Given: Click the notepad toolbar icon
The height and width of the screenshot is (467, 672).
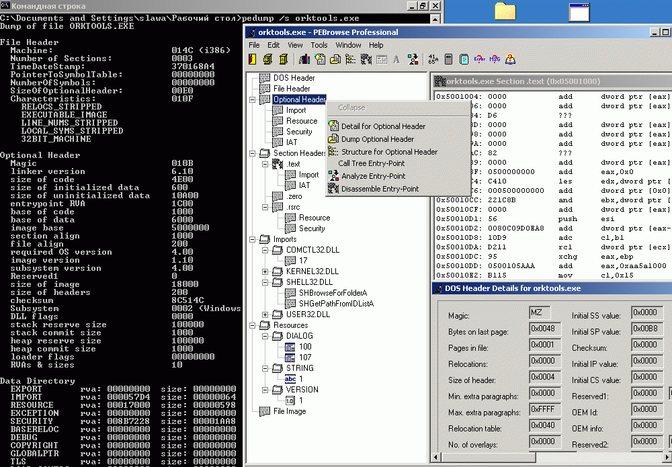Looking at the screenshot, I should point(464,59).
